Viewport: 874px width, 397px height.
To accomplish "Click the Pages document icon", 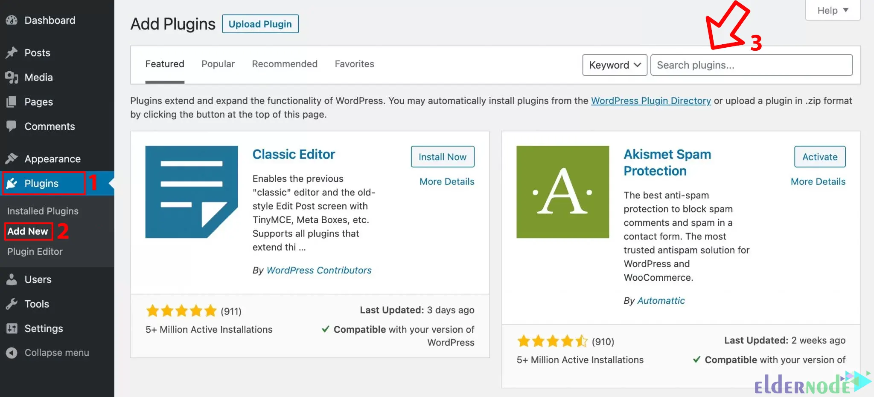I will (12, 101).
